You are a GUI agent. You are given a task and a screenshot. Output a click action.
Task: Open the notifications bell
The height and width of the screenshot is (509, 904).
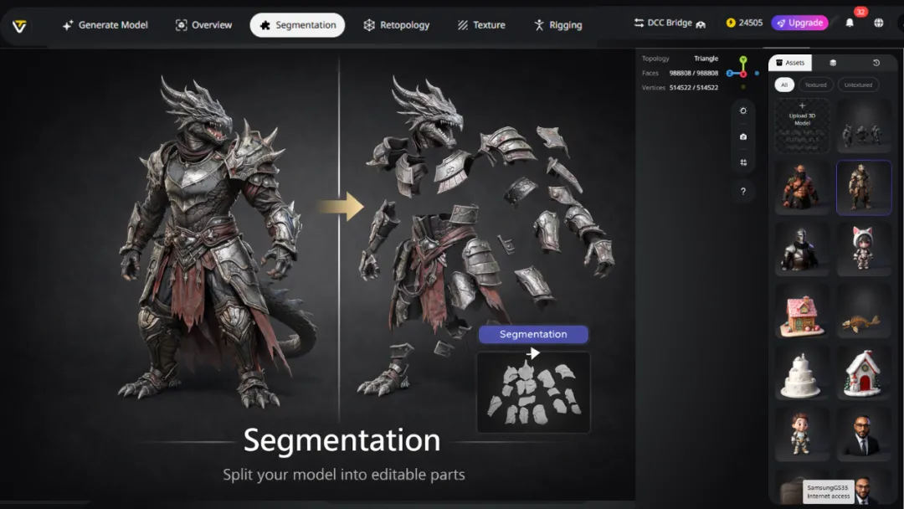pyautogui.click(x=850, y=23)
